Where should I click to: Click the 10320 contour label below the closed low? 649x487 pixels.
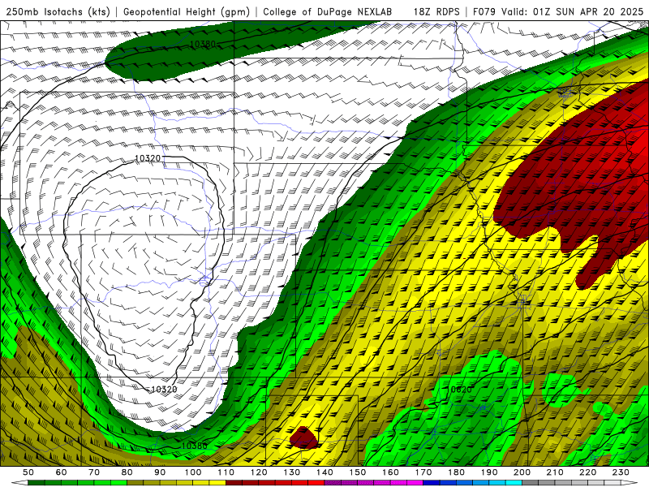164,390
